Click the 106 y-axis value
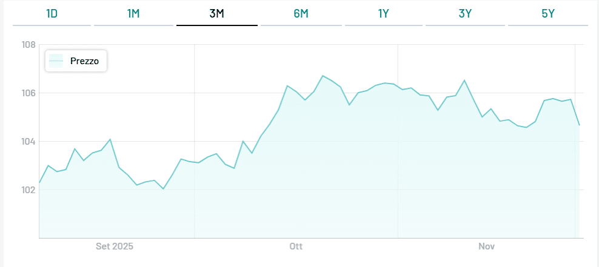Image resolution: width=599 pixels, height=267 pixels. pyautogui.click(x=28, y=93)
